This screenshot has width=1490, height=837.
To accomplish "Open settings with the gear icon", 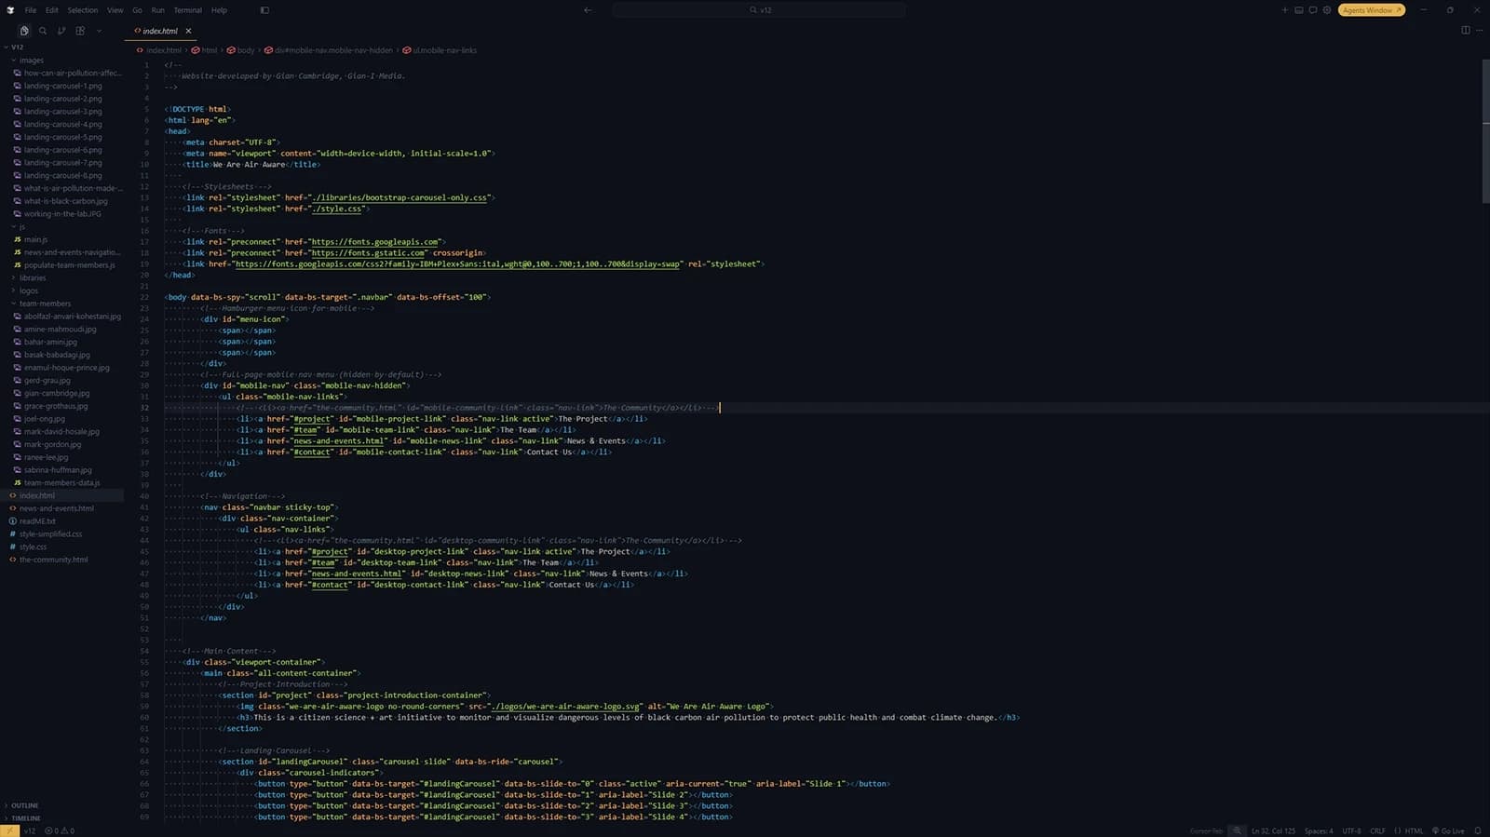I will pyautogui.click(x=1327, y=10).
